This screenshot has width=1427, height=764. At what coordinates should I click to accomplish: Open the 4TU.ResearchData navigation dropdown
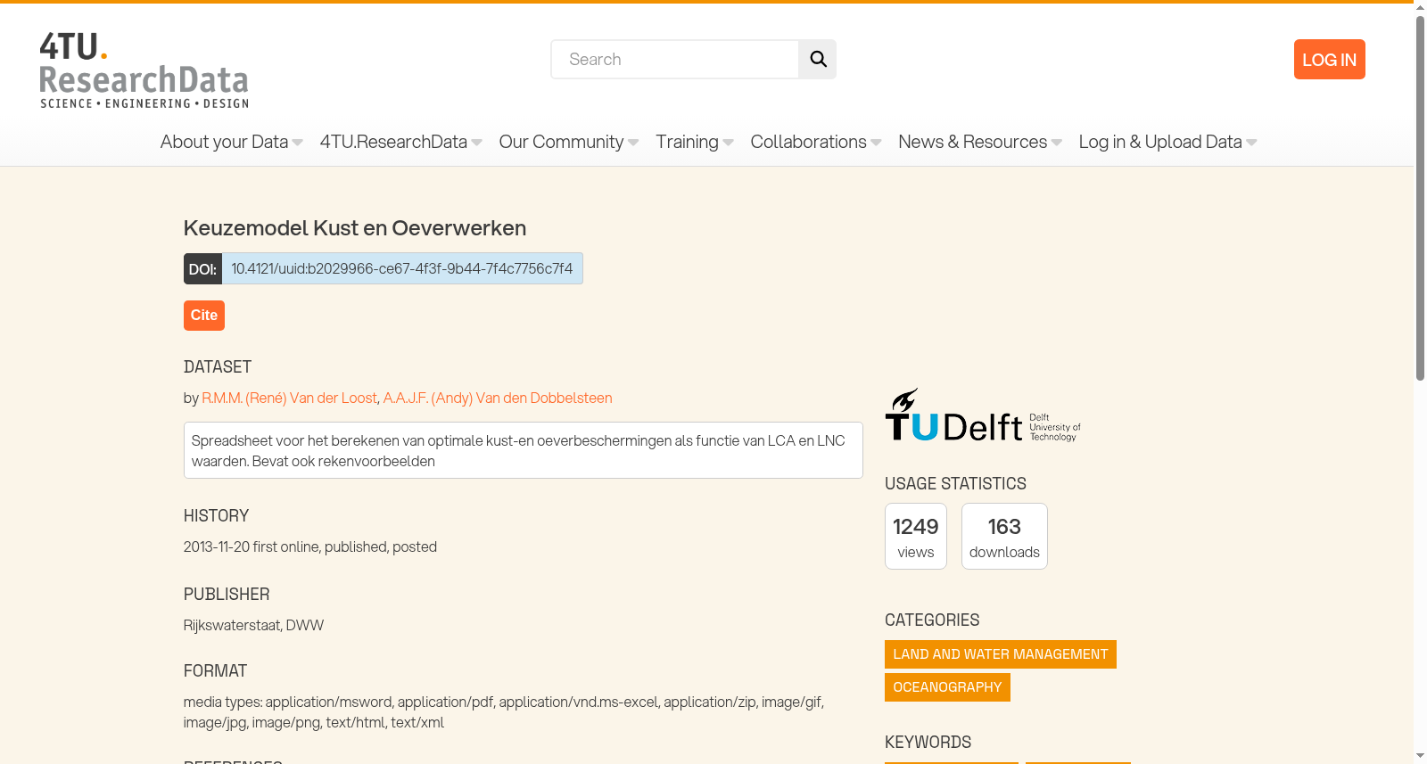400,142
